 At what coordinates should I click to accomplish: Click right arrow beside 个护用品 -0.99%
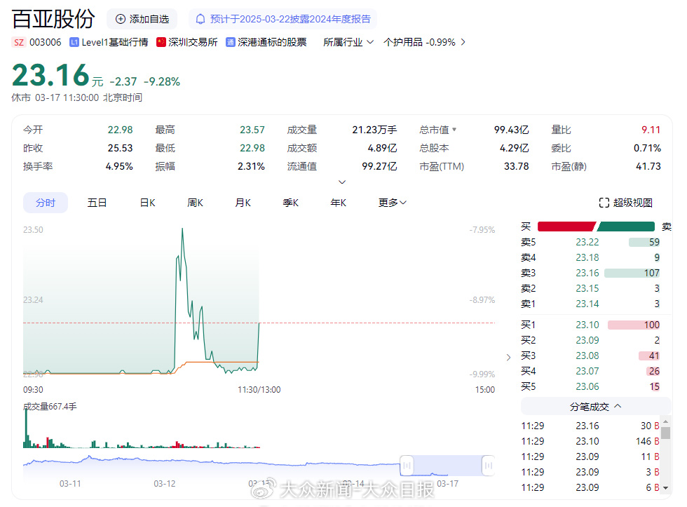coord(463,42)
